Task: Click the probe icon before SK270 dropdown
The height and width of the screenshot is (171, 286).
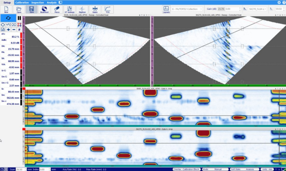Action: point(245,9)
